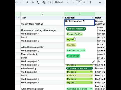Open the 123 more formats menu
The height and width of the screenshot is (90, 121).
tap(49, 2)
